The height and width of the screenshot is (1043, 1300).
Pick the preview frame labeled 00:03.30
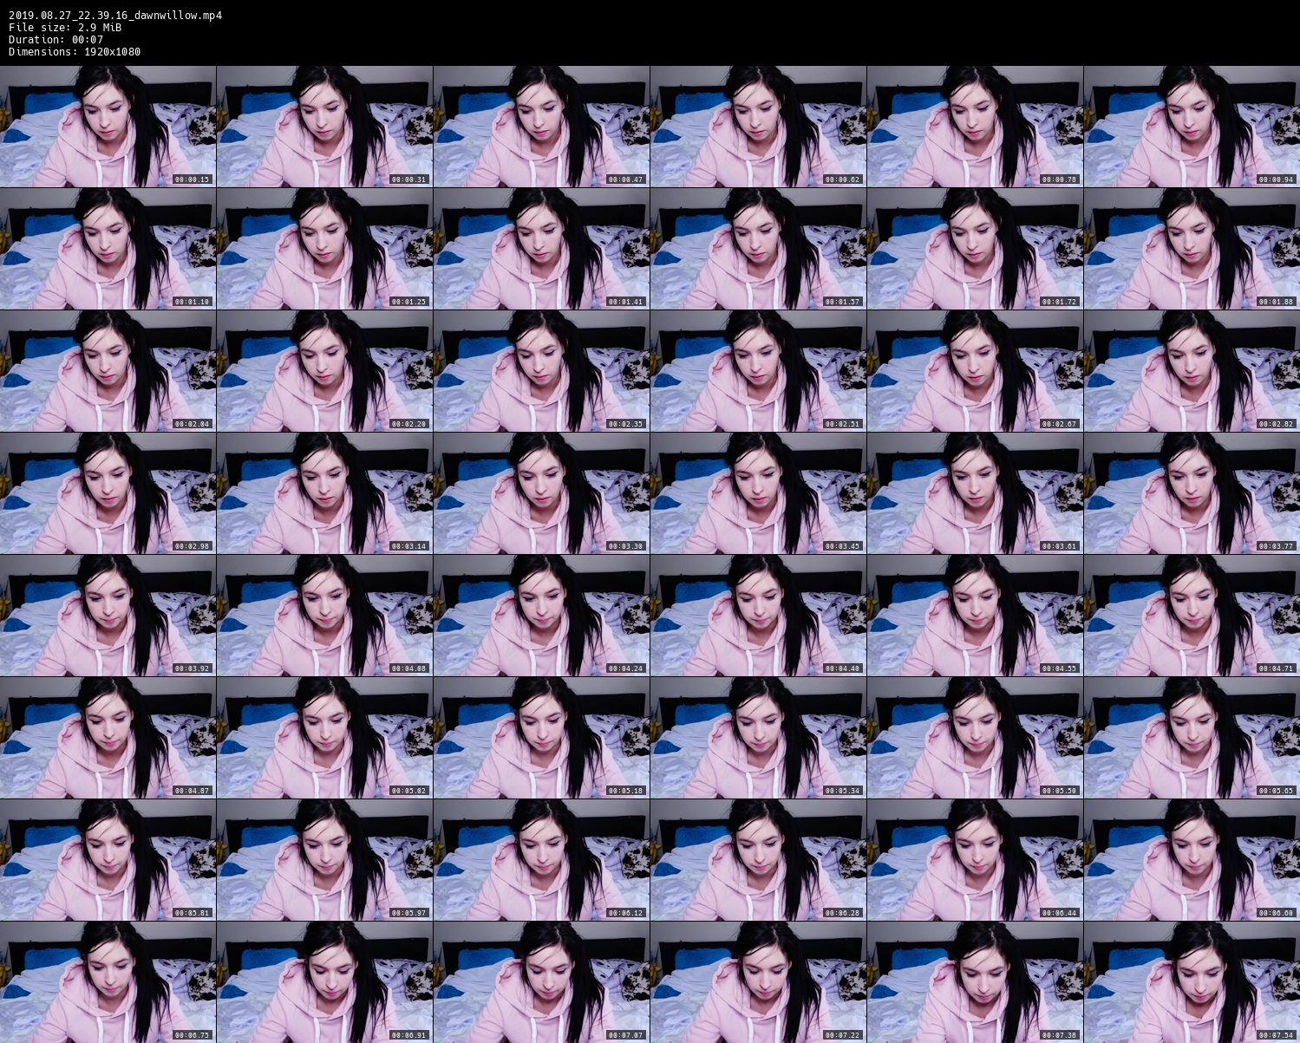pyautogui.click(x=541, y=493)
